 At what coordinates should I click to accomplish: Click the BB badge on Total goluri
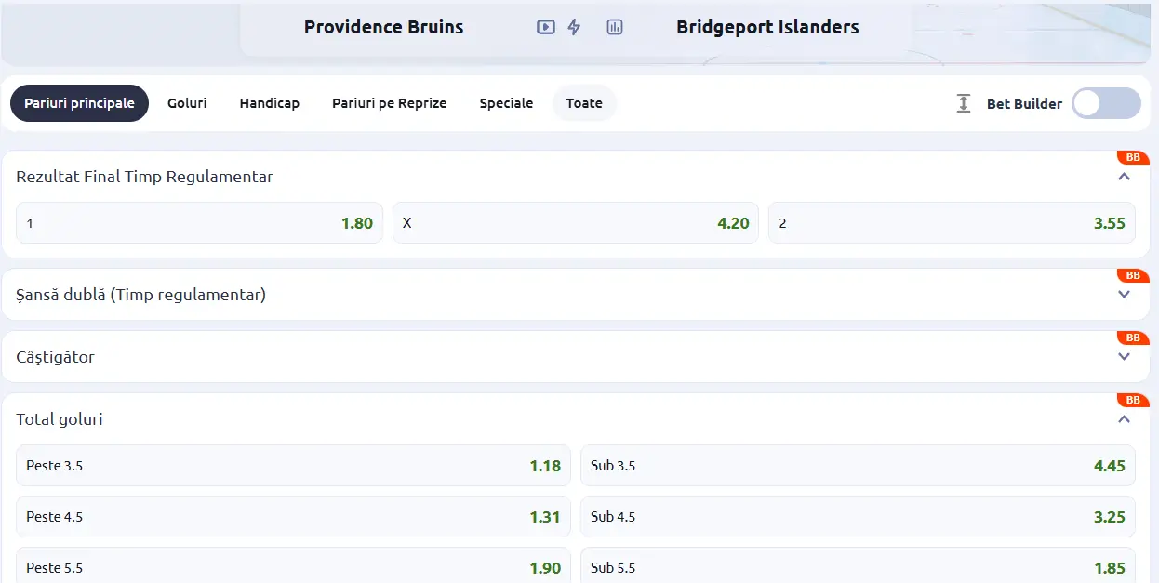click(1133, 400)
